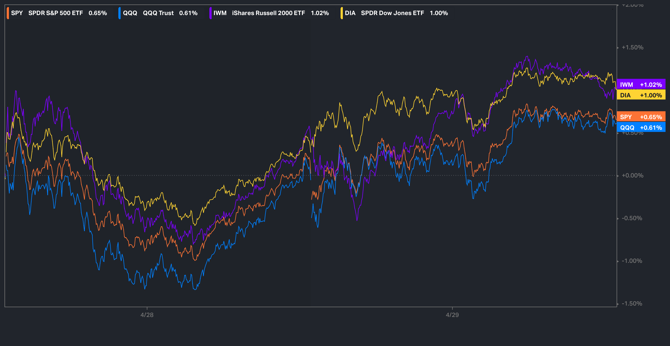This screenshot has height=346, width=670.
Task: Click the -1.50% axis label
Action: coord(632,304)
